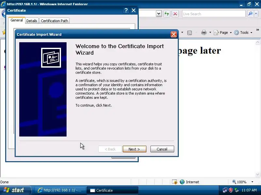Click the safely remove hardware tray icon
Image resolution: width=261 pixels, height=195 pixels.
coord(237,190)
